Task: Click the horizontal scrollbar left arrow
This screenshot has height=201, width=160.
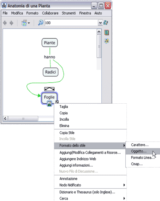Action: click(x=5, y=119)
